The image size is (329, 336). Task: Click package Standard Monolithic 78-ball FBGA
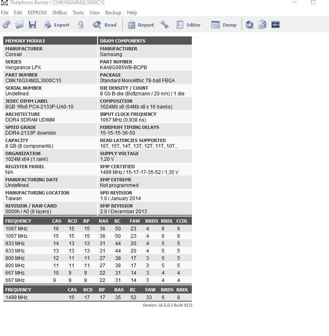(x=138, y=81)
